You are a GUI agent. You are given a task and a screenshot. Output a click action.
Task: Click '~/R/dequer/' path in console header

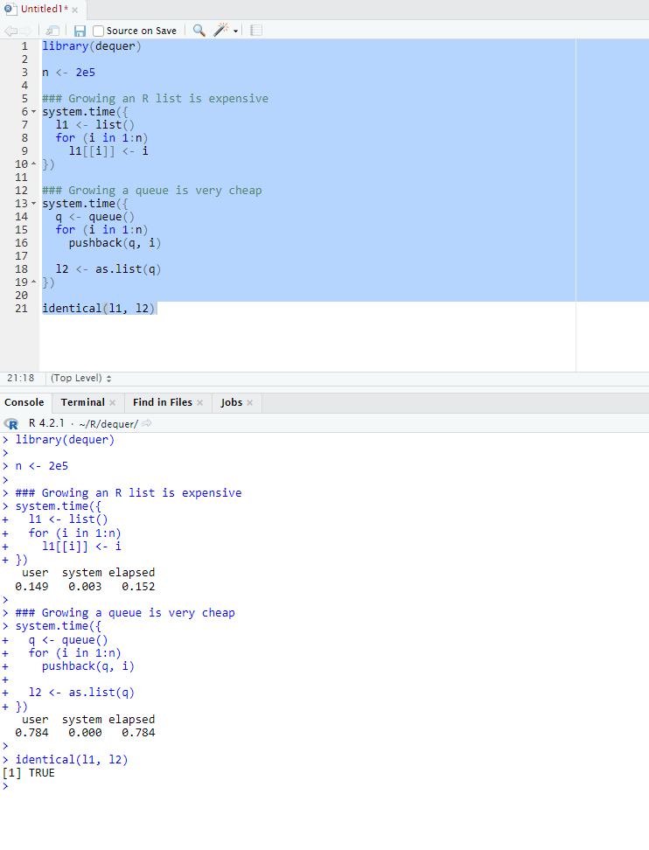coord(108,424)
